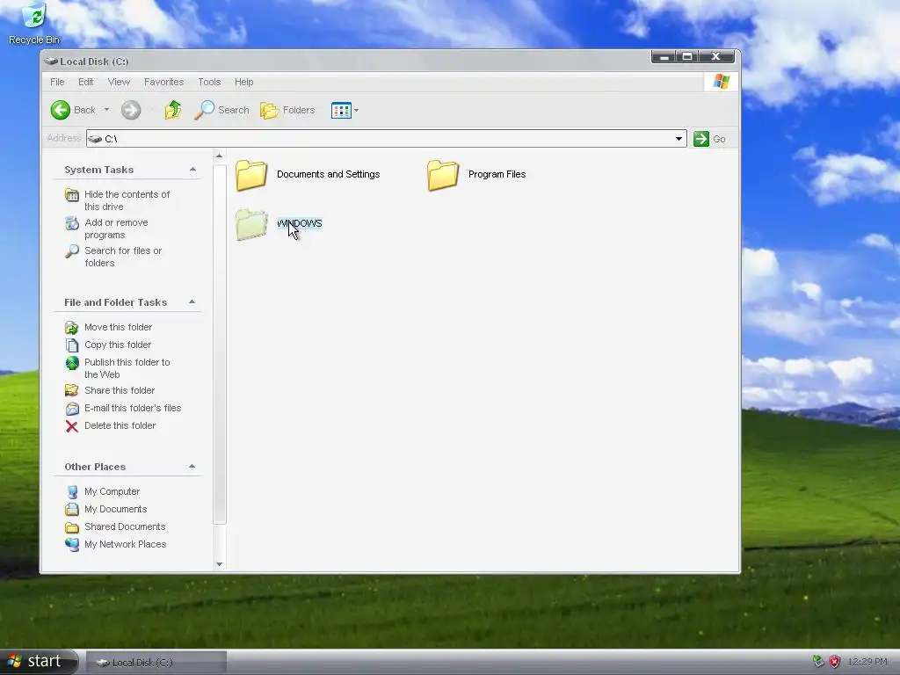Open the Edit menu
This screenshot has width=900, height=675.
(85, 82)
